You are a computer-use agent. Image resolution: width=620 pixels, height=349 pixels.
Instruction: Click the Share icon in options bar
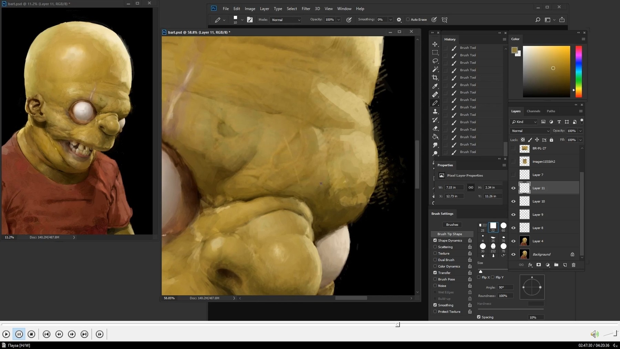point(562,20)
